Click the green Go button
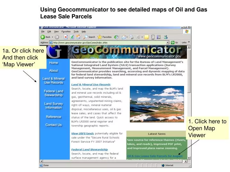This screenshot has height=172, width=230. coord(174,43)
